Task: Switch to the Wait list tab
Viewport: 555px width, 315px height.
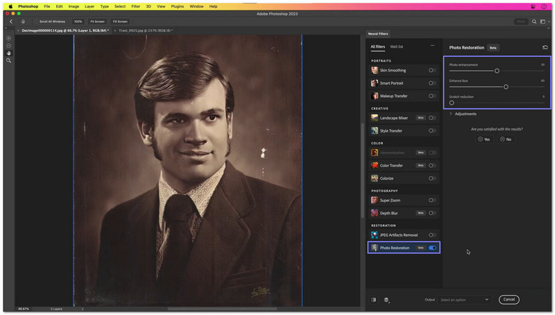Action: 396,46
